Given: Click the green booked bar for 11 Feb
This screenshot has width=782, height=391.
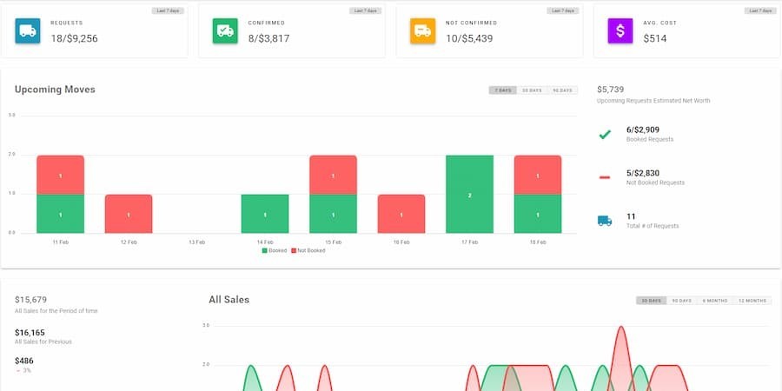Looking at the screenshot, I should pyautogui.click(x=60, y=214).
